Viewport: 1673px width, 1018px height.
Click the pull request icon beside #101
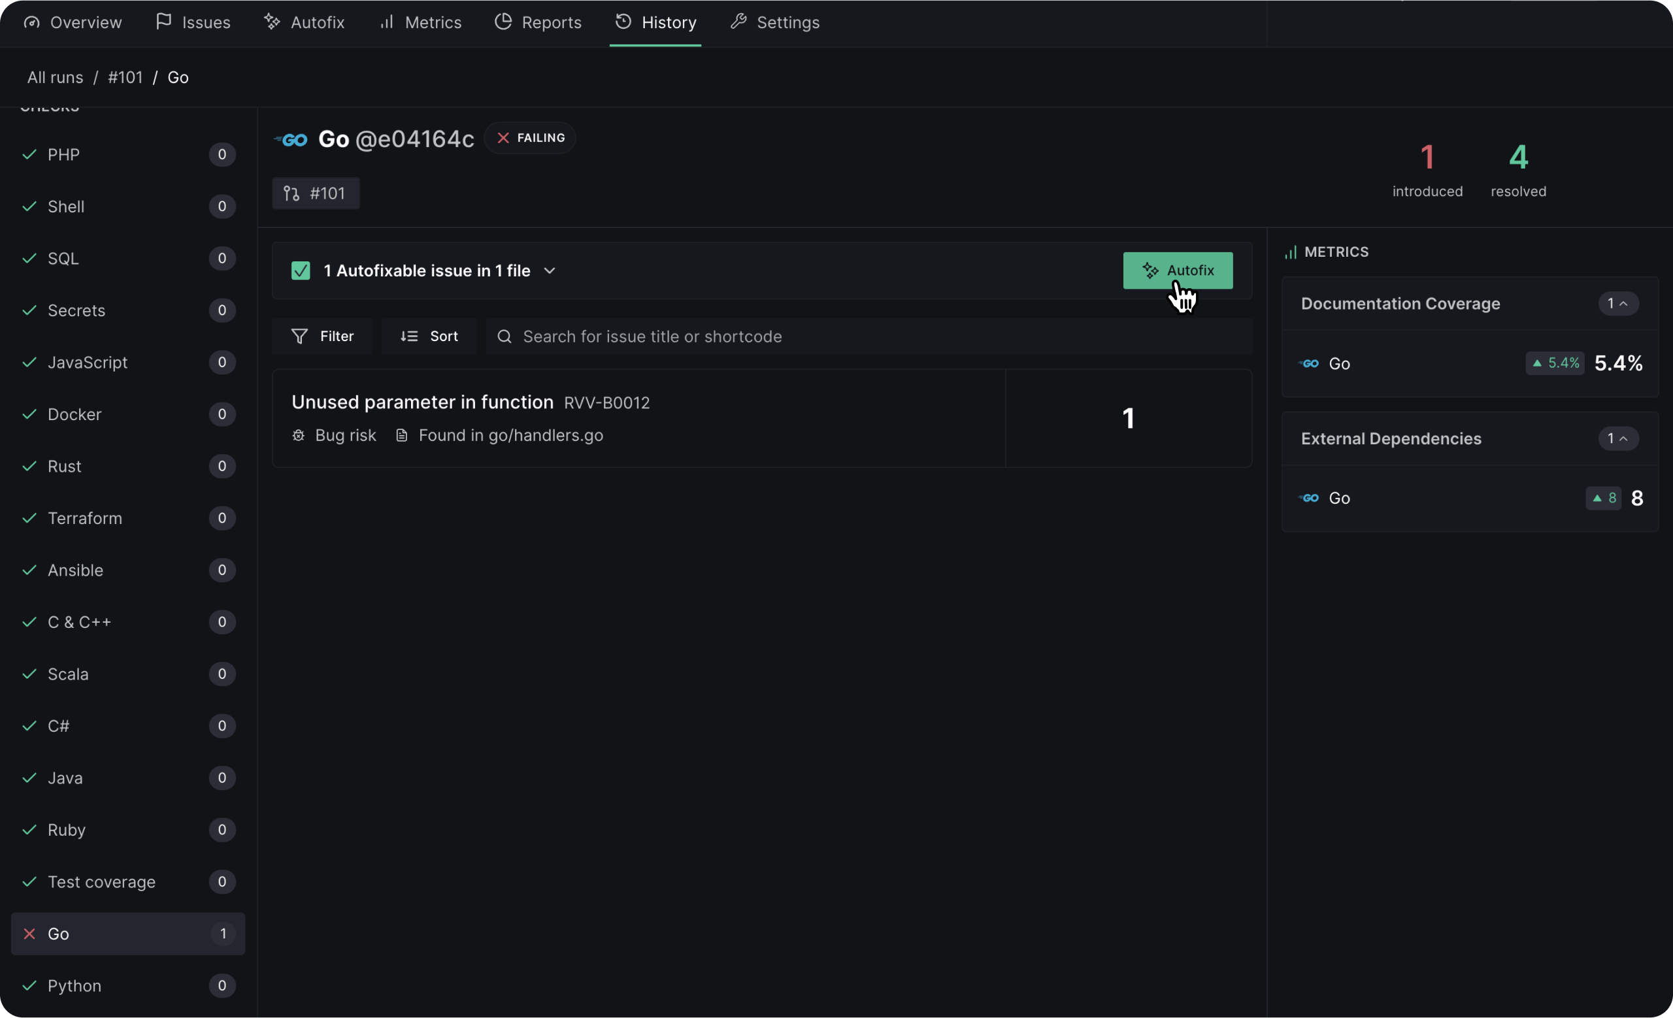click(292, 193)
